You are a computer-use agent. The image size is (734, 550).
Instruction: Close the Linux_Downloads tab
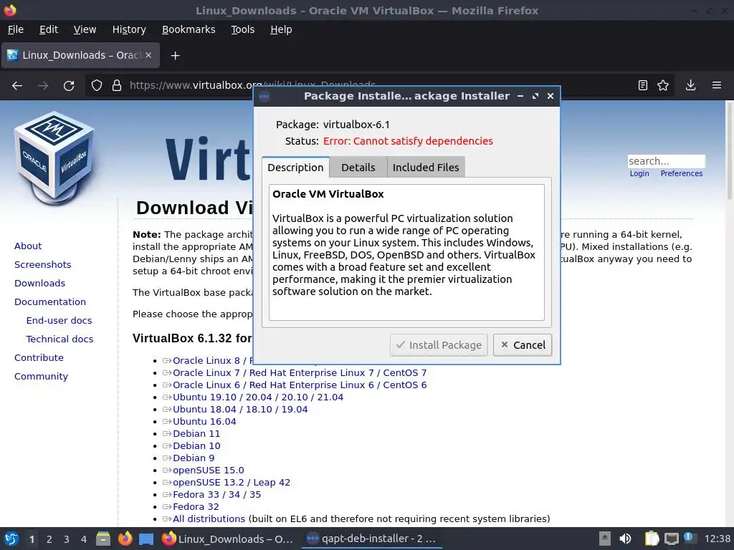coord(148,55)
